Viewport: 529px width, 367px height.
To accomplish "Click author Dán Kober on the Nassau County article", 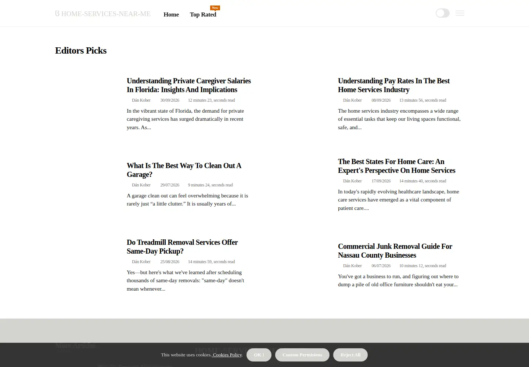I will click(x=352, y=266).
